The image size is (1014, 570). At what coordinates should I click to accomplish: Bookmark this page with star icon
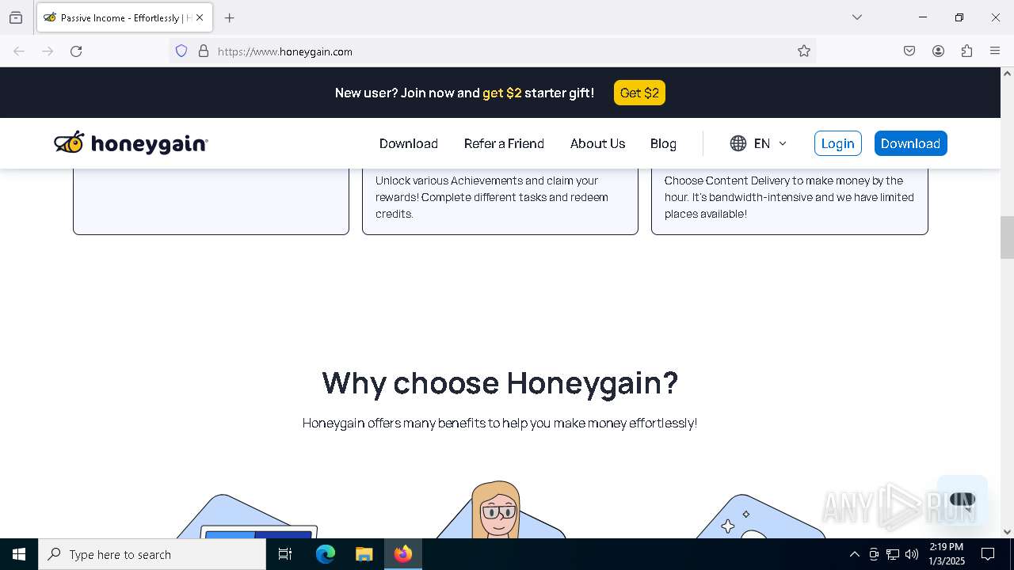click(x=804, y=51)
